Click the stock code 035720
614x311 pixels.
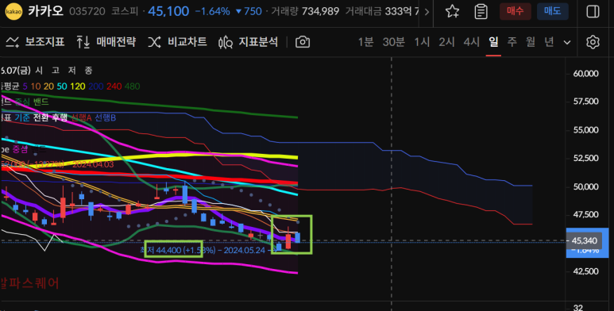coord(87,11)
